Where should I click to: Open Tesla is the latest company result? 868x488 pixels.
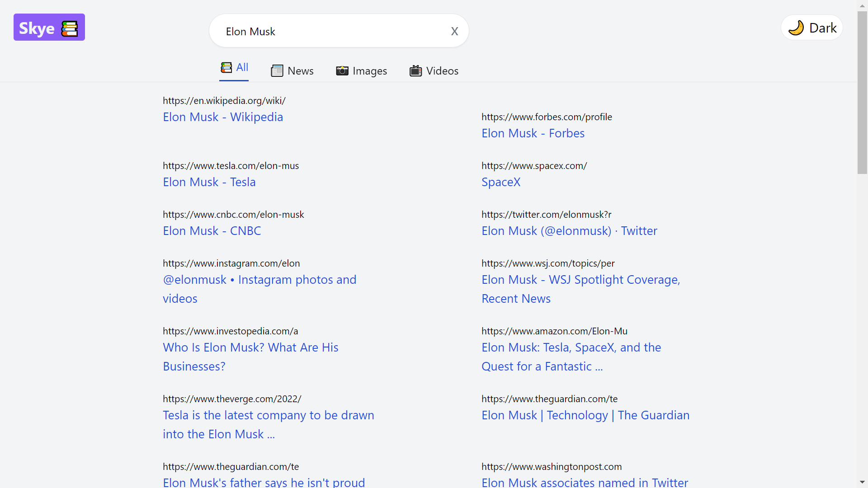(269, 425)
